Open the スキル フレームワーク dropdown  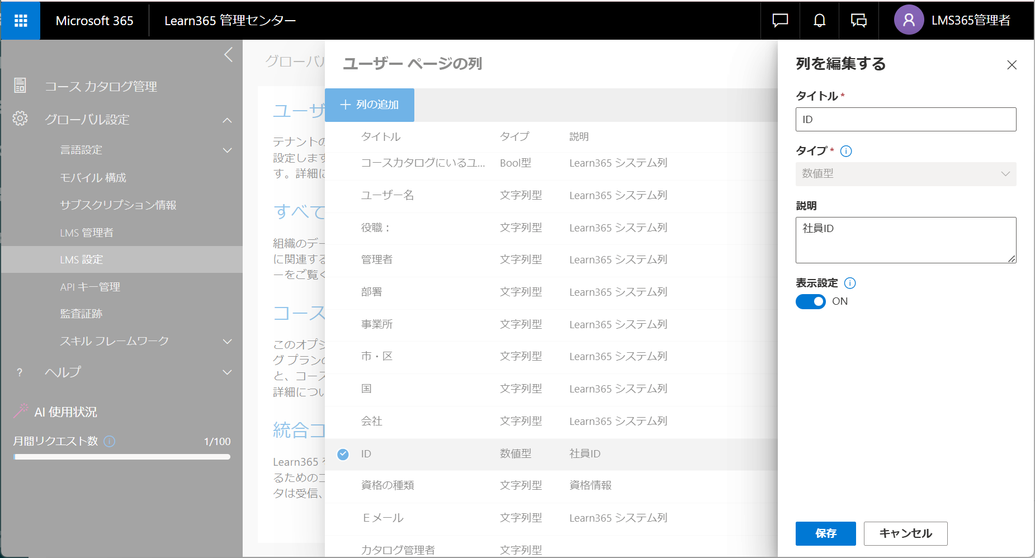pos(227,341)
